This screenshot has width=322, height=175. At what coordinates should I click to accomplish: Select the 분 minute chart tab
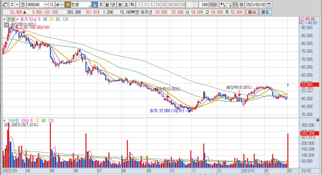120,5
